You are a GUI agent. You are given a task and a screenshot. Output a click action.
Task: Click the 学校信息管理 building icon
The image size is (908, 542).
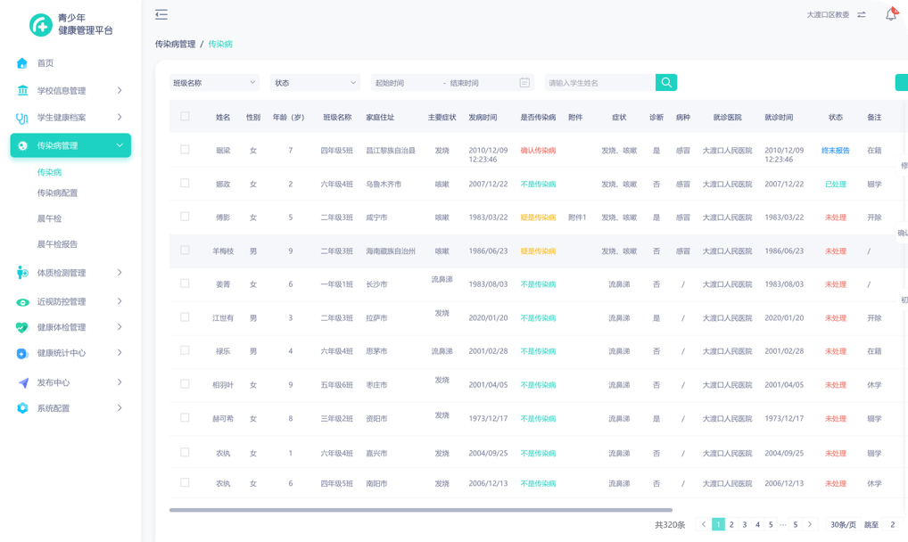pos(22,91)
